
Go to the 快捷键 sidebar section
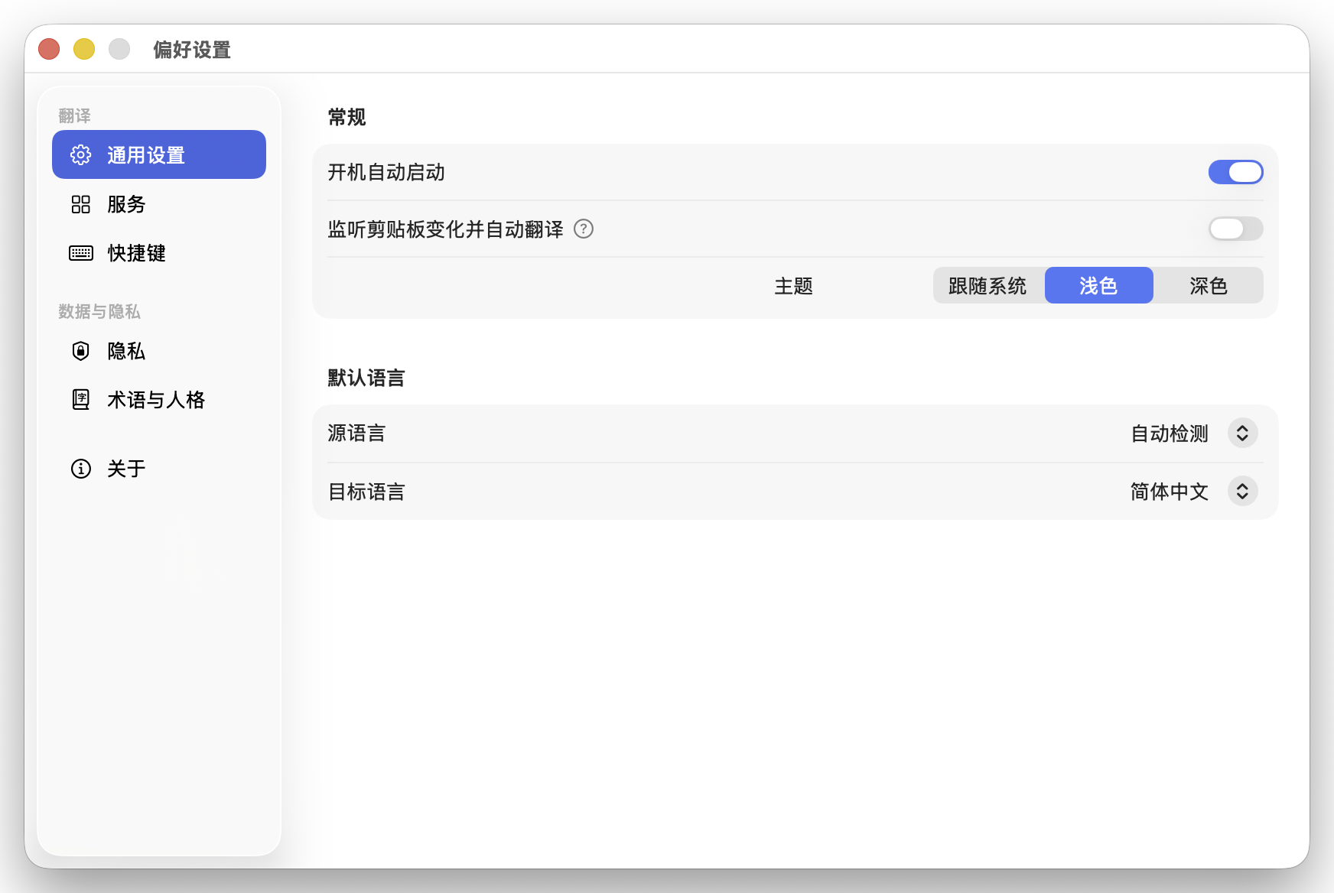[159, 253]
